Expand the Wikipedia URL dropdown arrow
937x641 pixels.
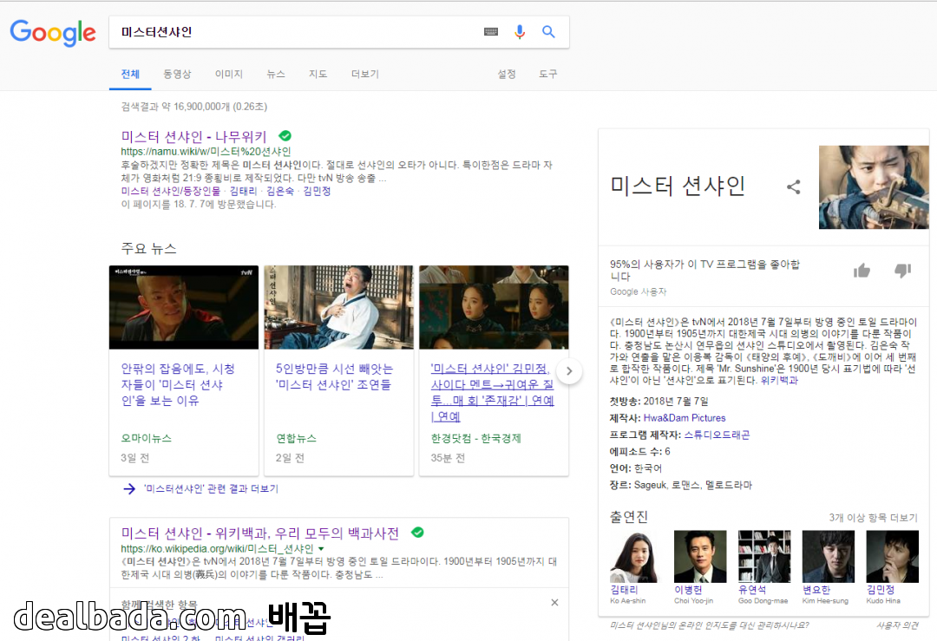(321, 549)
